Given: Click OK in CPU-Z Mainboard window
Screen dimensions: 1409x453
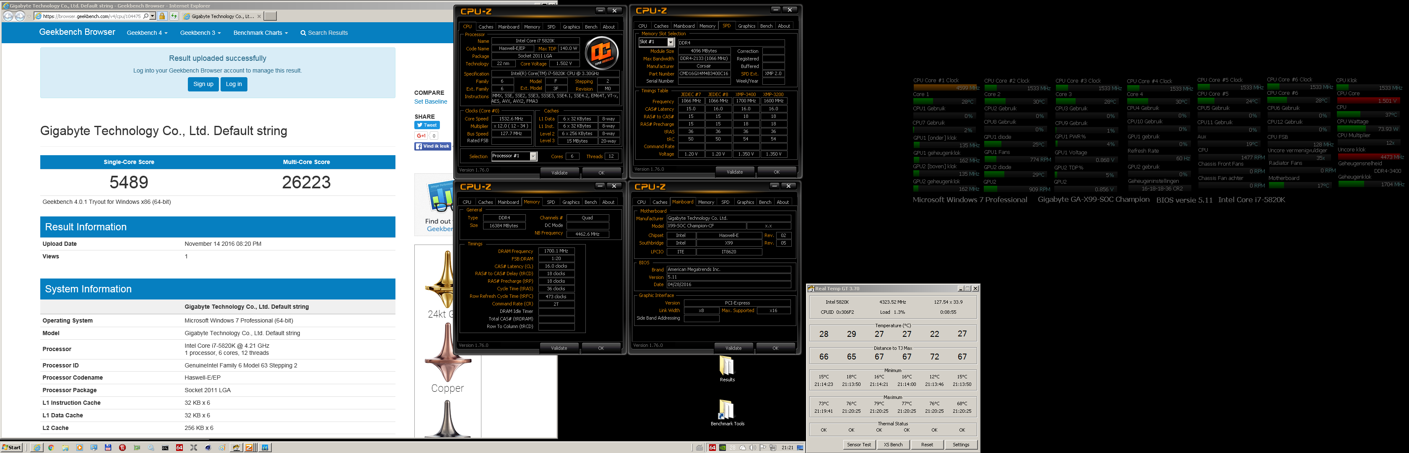Looking at the screenshot, I should pyautogui.click(x=775, y=348).
